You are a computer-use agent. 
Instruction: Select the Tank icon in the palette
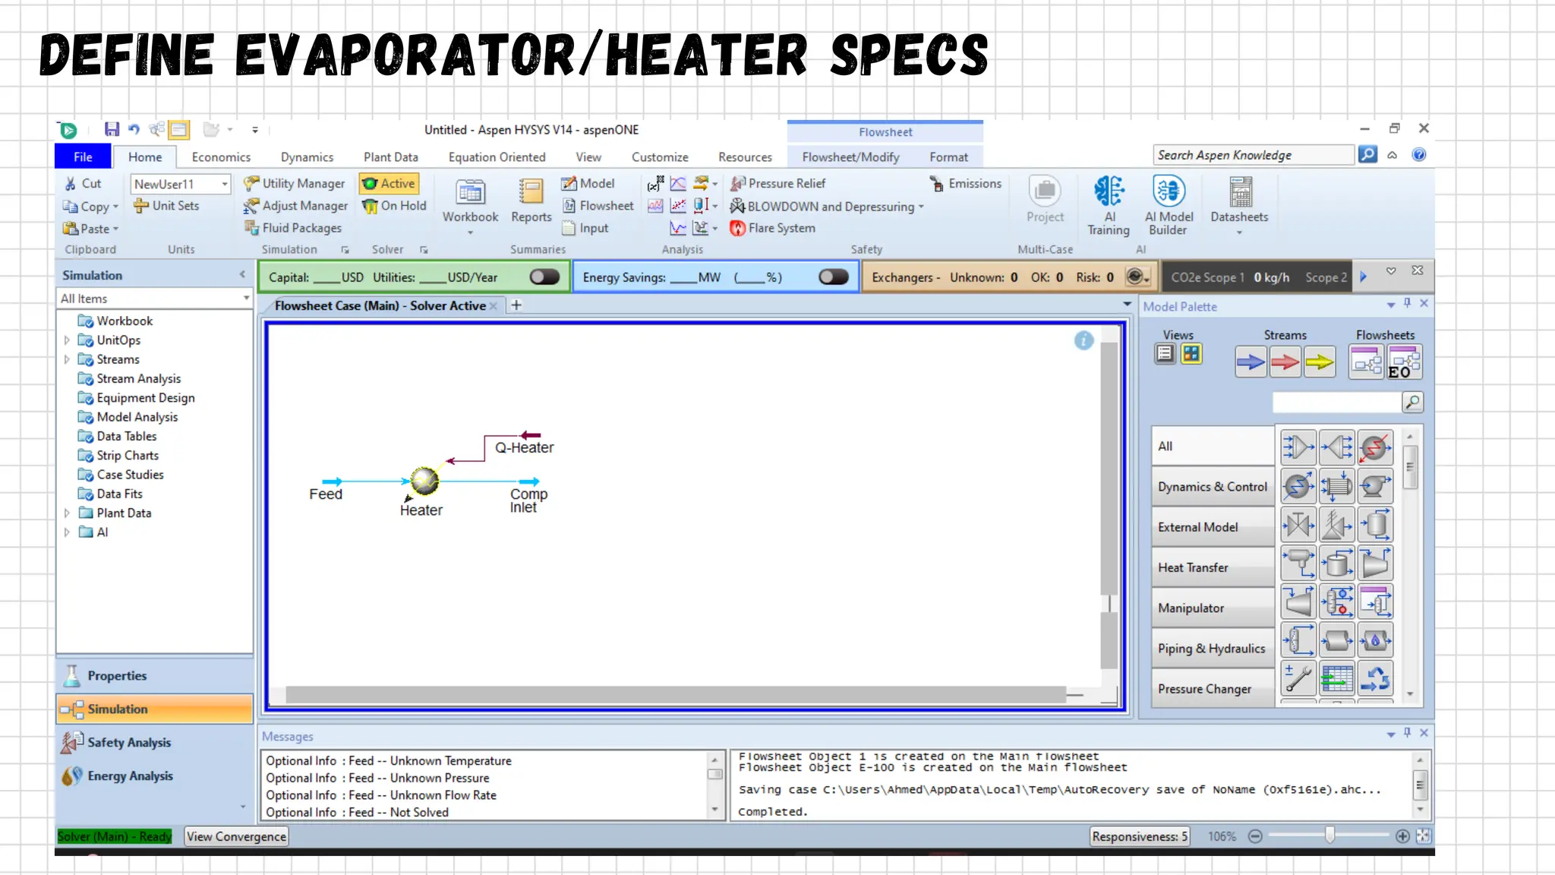point(1336,564)
